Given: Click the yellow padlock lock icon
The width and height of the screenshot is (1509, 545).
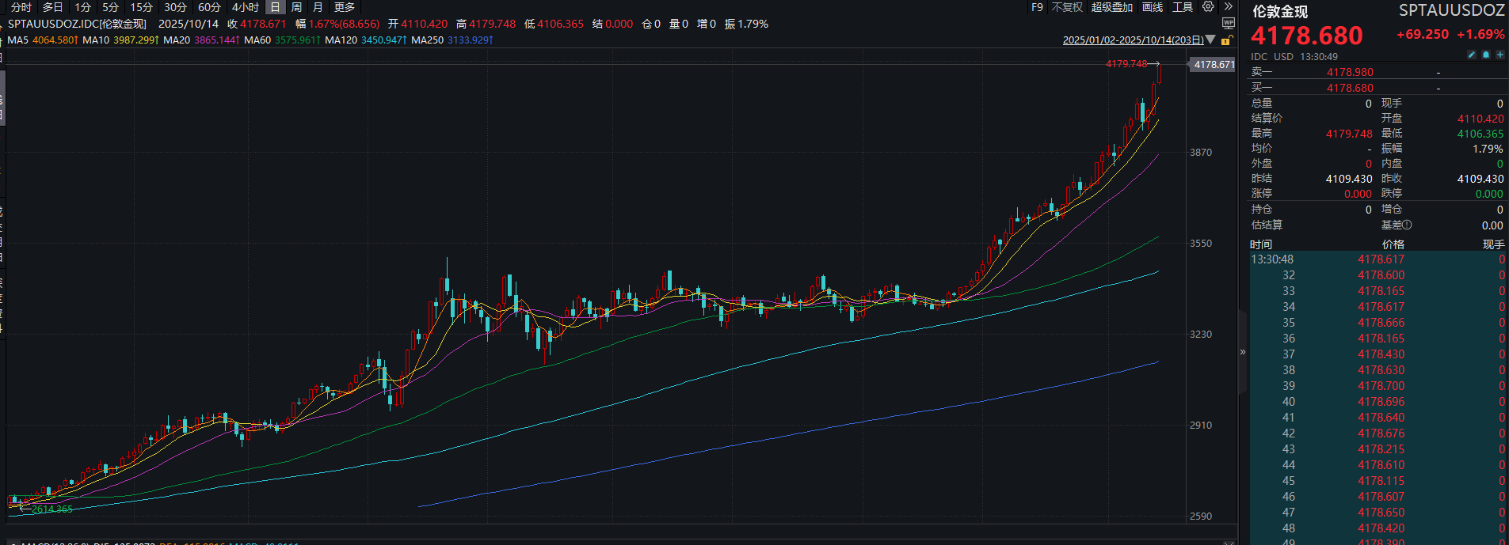Looking at the screenshot, I should click(x=1226, y=40).
